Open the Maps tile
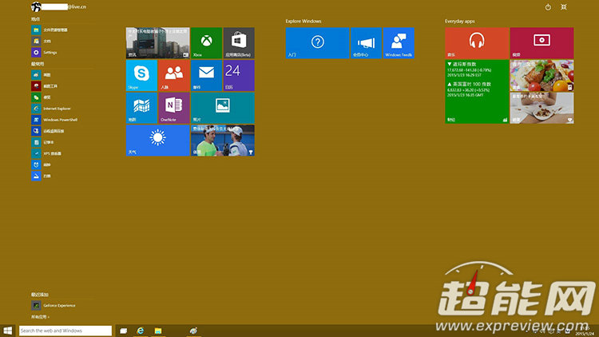 click(x=141, y=108)
